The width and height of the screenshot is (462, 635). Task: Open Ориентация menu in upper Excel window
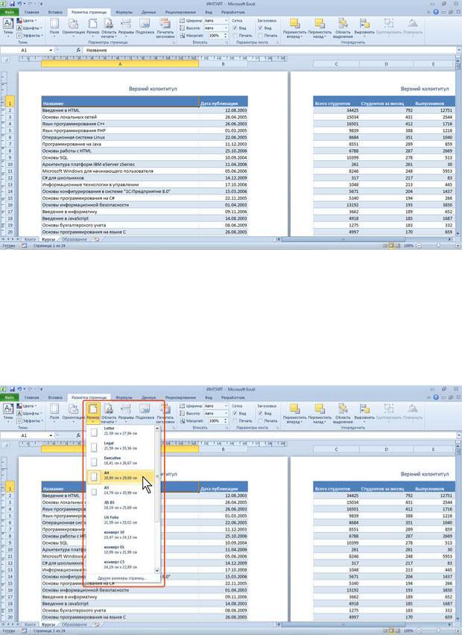tap(73, 28)
